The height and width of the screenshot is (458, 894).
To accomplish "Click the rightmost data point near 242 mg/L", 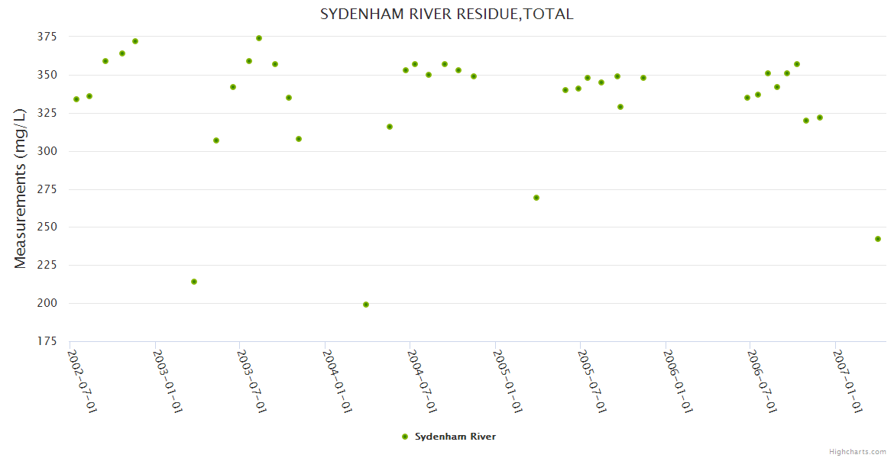I will point(878,239).
